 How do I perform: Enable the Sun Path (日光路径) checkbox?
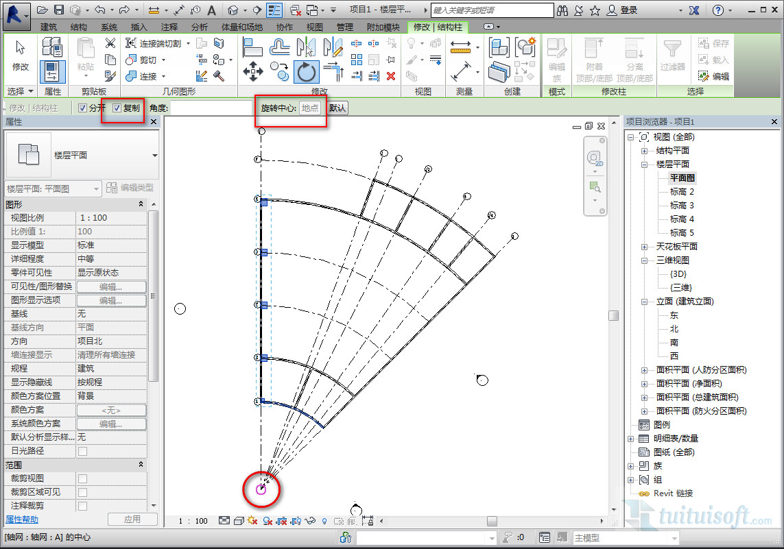point(82,451)
